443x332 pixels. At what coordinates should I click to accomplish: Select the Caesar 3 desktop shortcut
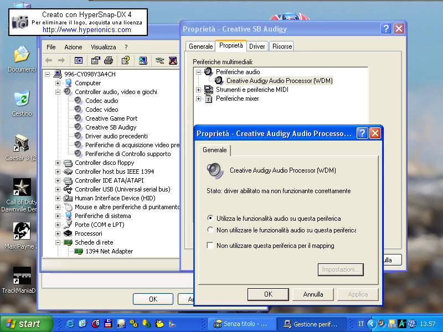21,143
